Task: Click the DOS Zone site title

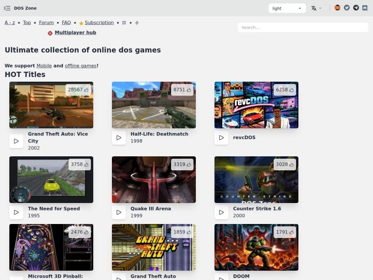Action: coord(25,8)
